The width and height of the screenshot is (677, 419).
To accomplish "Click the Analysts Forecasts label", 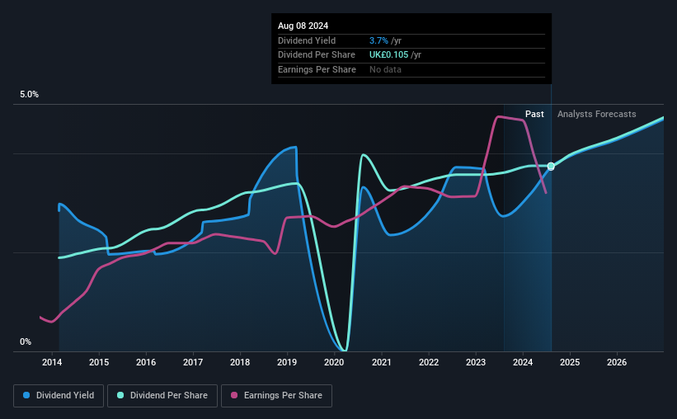I will [x=597, y=114].
